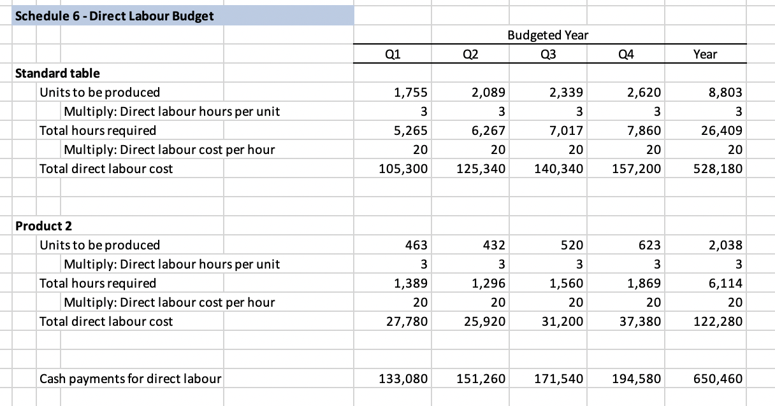The height and width of the screenshot is (406, 775).
Task: Select the Total hours required label
Action: pyautogui.click(x=98, y=130)
